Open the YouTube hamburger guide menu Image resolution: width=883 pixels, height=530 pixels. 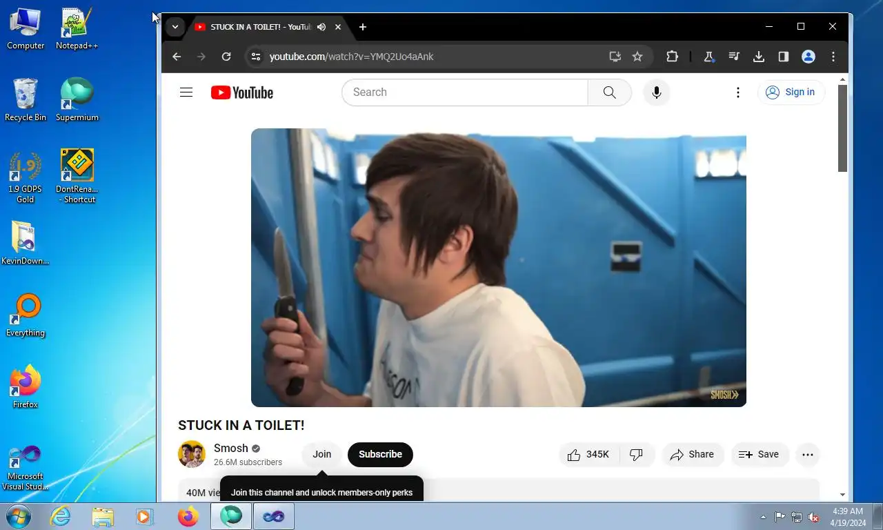coord(186,92)
